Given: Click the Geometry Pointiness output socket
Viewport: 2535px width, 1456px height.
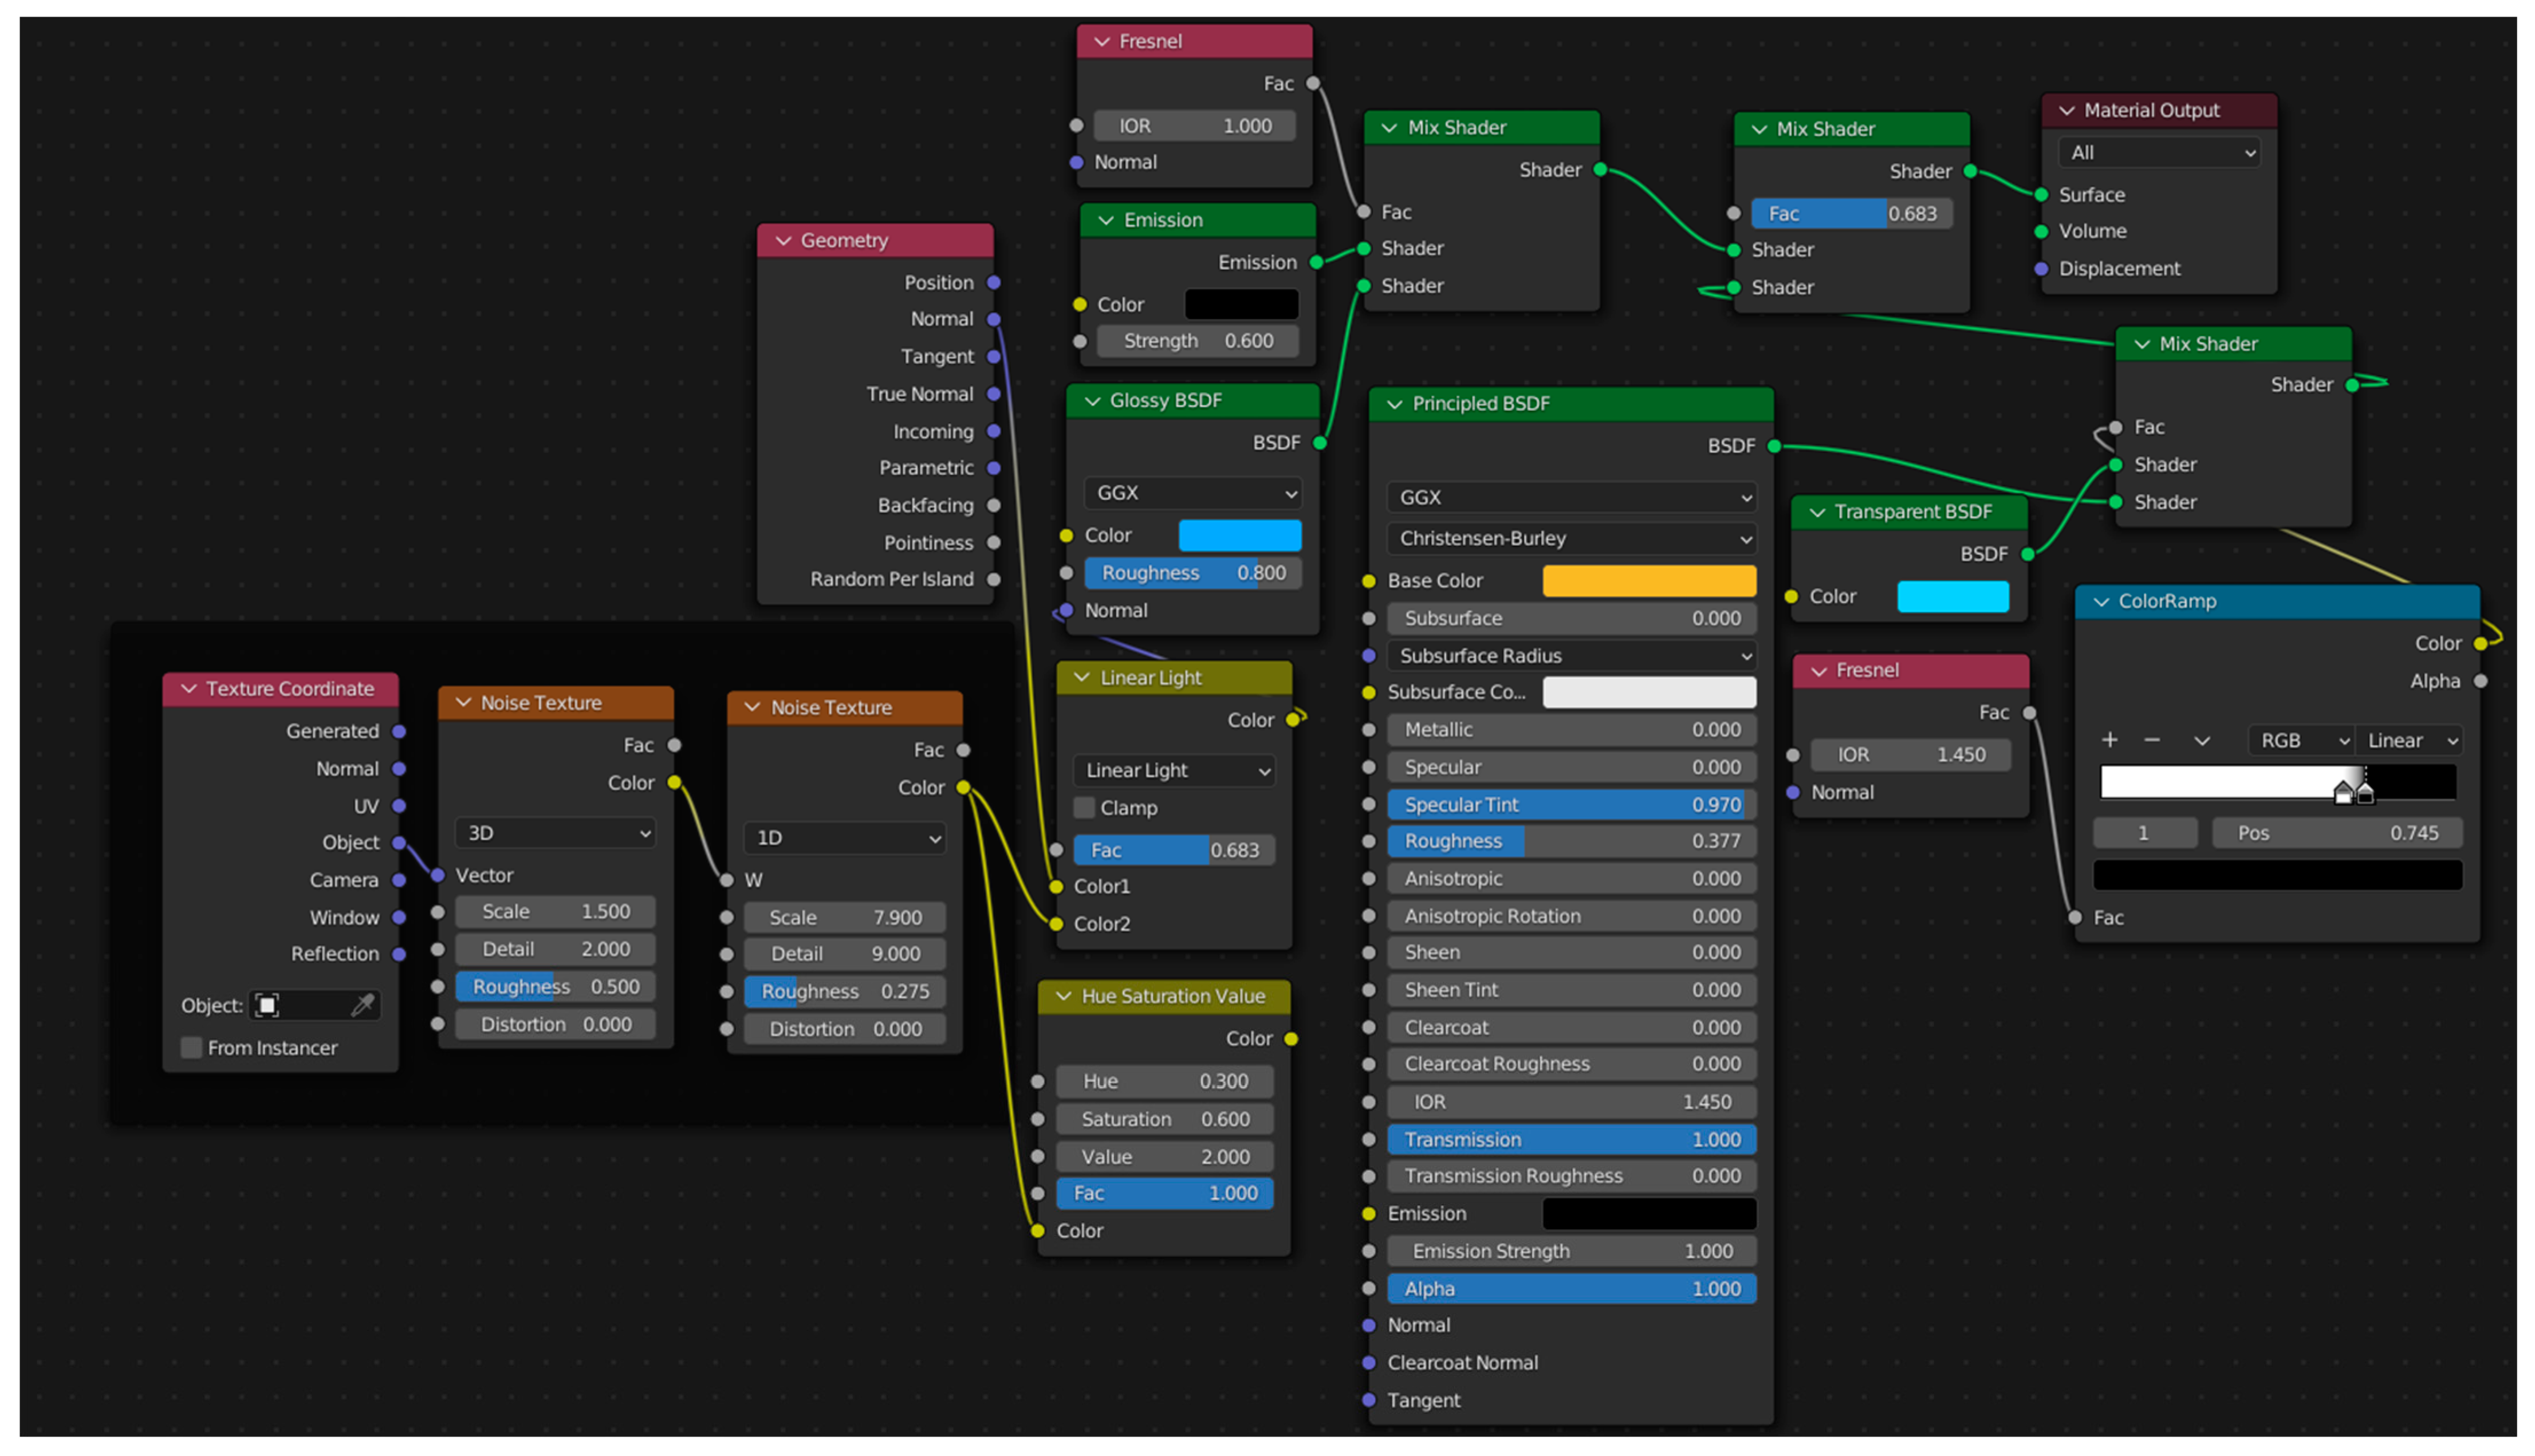Looking at the screenshot, I should coord(994,543).
